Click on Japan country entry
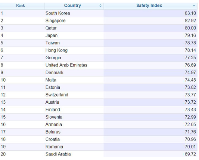Screen dimensions: 199x160 pos(52,35)
